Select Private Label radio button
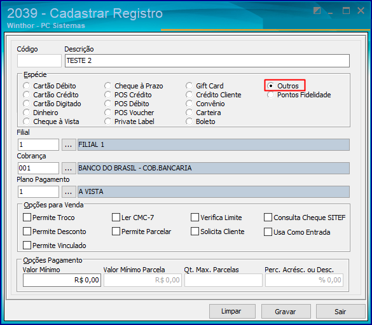This screenshot has width=372, height=325. [x=108, y=121]
